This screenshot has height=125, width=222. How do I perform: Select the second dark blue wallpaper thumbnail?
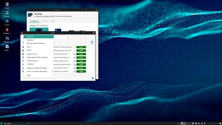(58, 30)
